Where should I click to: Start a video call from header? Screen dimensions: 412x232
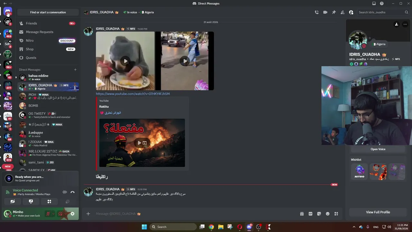click(325, 12)
